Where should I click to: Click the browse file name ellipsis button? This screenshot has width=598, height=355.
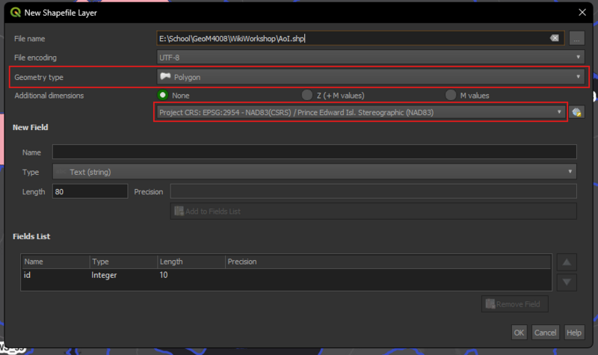point(576,38)
